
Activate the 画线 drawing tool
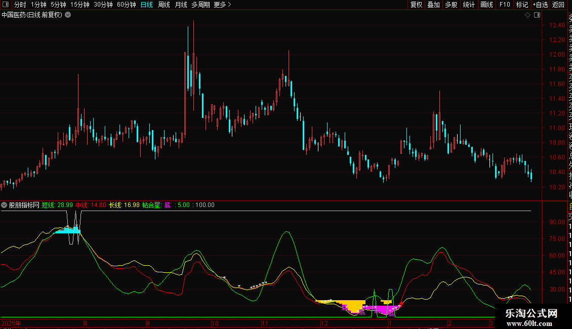(486, 5)
